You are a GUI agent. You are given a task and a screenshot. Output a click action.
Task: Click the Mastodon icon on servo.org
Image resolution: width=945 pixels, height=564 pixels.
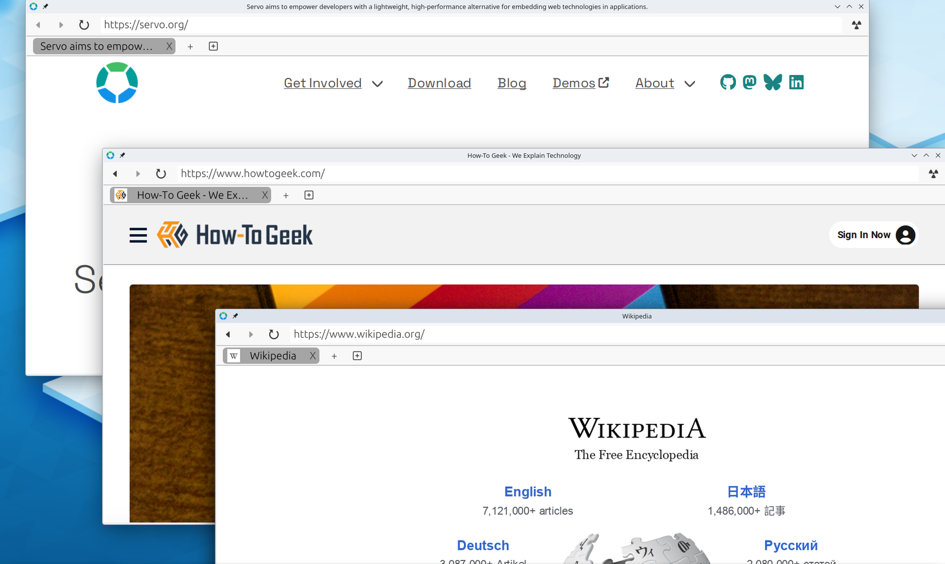(x=750, y=82)
